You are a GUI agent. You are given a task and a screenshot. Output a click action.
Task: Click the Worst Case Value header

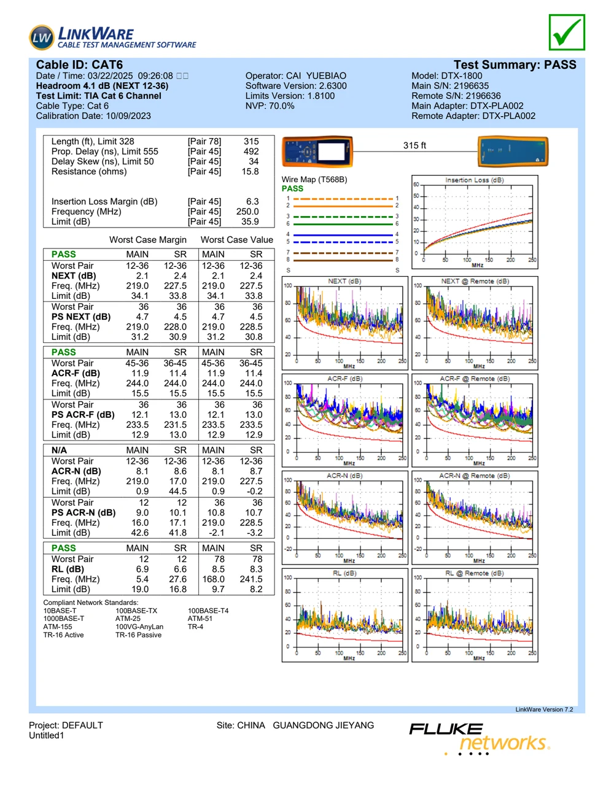237,239
